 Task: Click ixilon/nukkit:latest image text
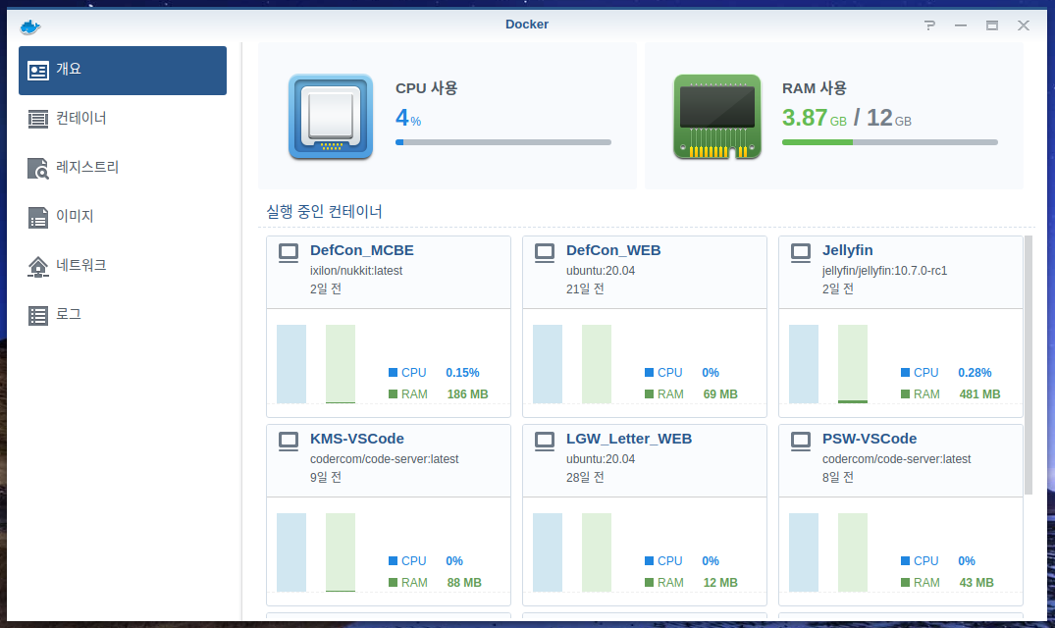pyautogui.click(x=356, y=270)
